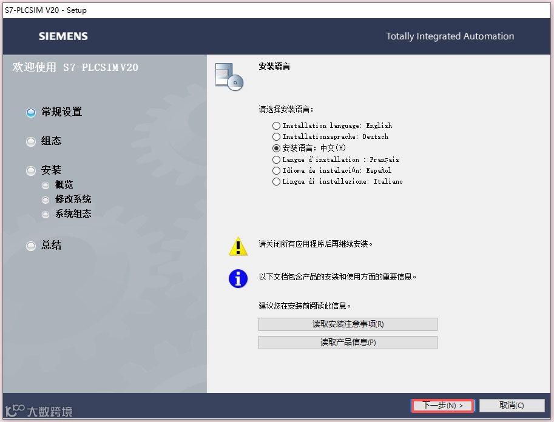This screenshot has width=554, height=422.
Task: Click the 组态 step bullet
Action: pyautogui.click(x=31, y=142)
